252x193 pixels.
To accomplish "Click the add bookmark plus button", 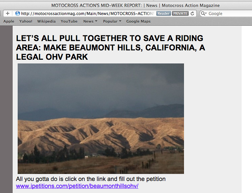I will pos(8,13).
